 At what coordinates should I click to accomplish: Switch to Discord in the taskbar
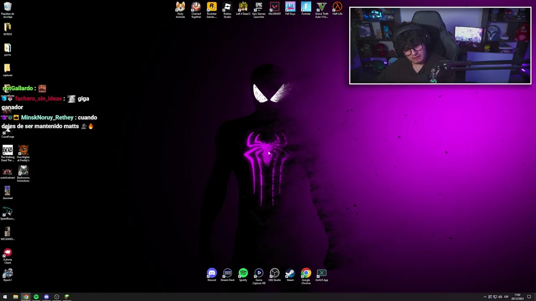46,297
